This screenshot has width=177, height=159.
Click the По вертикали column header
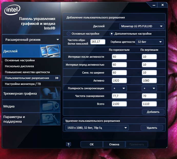coord(149,50)
